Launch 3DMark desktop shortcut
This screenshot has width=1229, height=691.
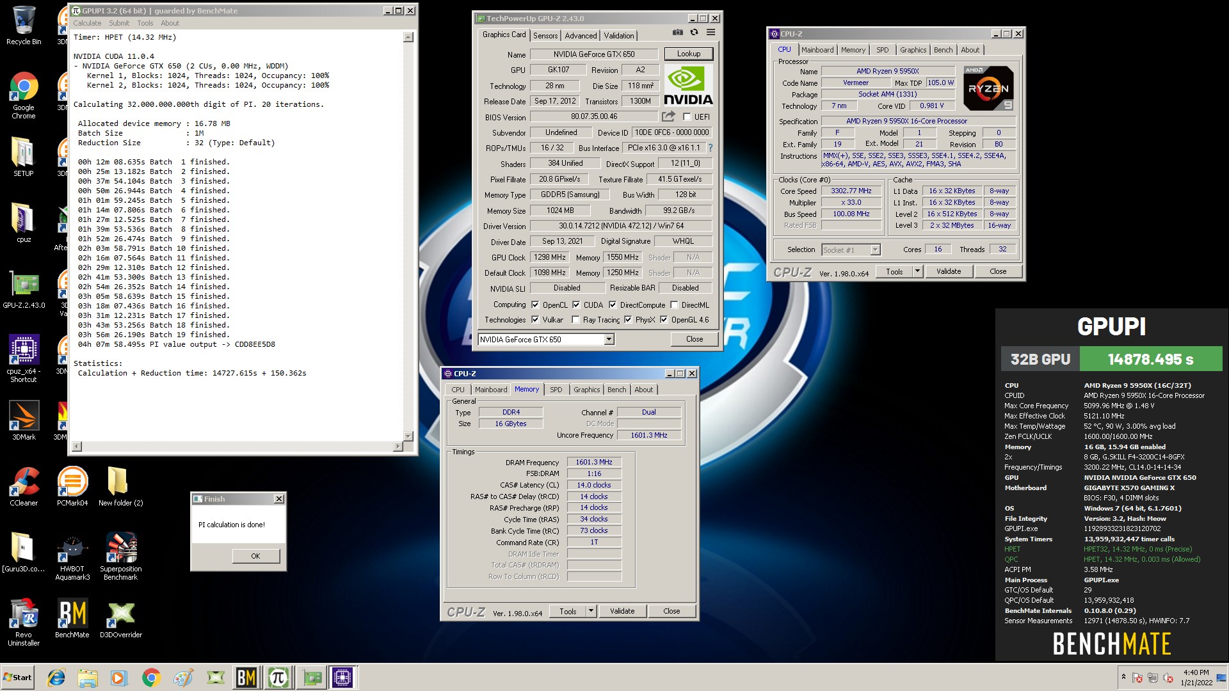tap(24, 420)
